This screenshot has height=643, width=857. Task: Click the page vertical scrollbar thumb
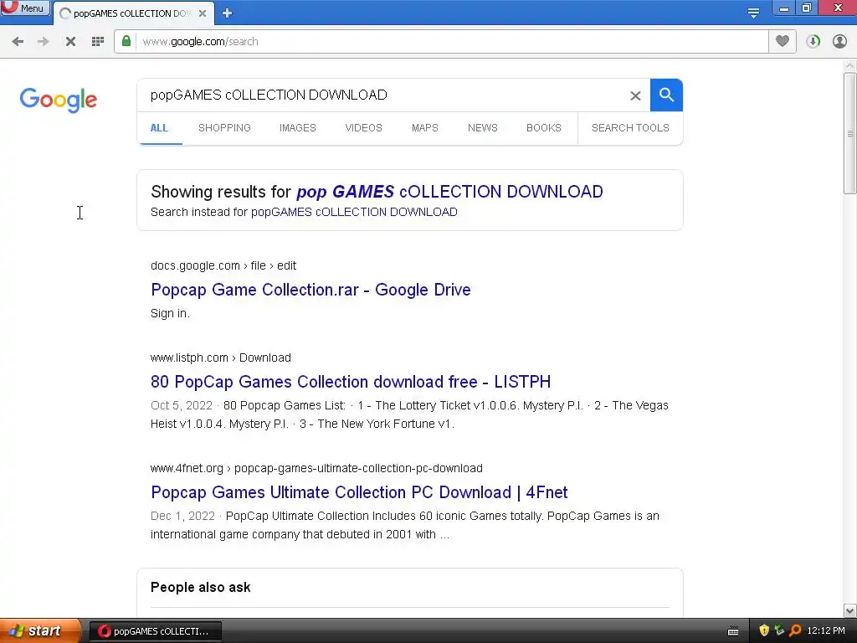click(x=849, y=133)
